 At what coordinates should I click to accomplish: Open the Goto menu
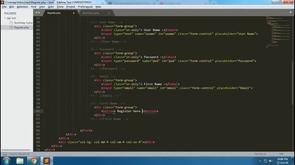coord(51,7)
